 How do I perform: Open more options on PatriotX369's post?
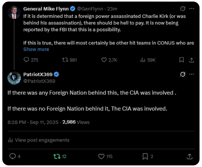[x=192, y=74]
